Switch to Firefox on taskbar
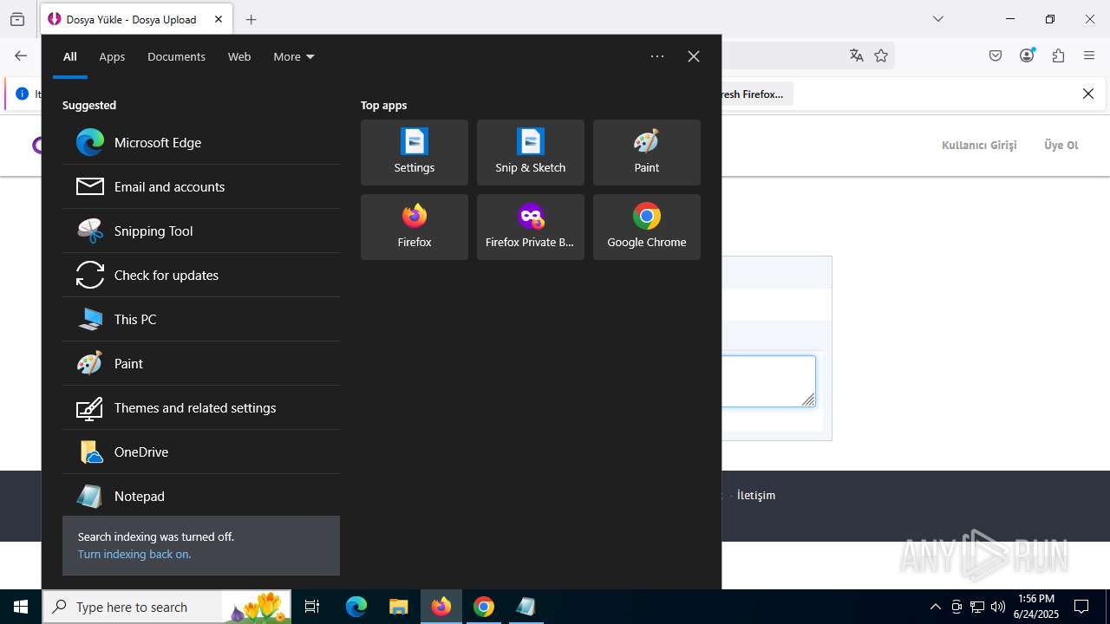The height and width of the screenshot is (624, 1110). (x=441, y=607)
